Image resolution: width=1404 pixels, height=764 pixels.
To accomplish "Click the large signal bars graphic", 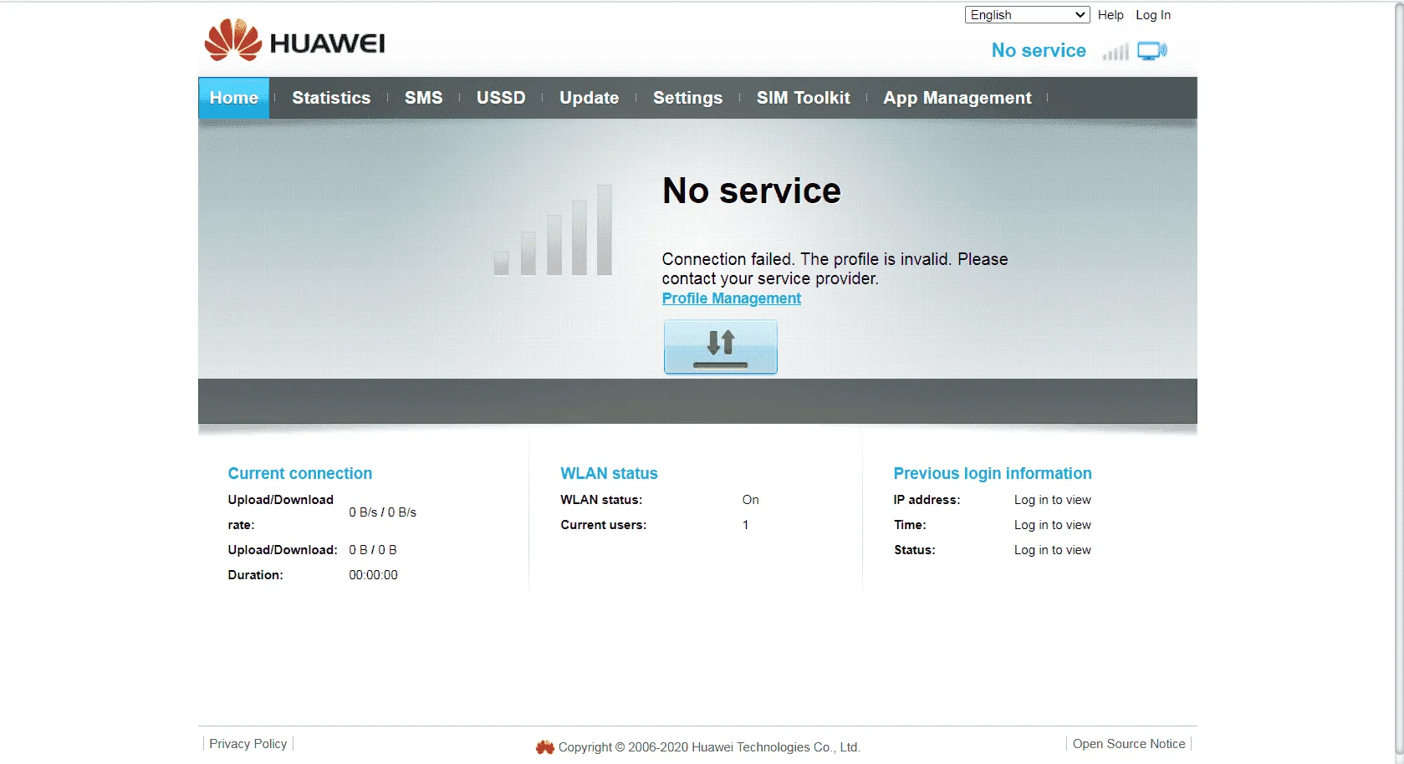I will (x=554, y=230).
